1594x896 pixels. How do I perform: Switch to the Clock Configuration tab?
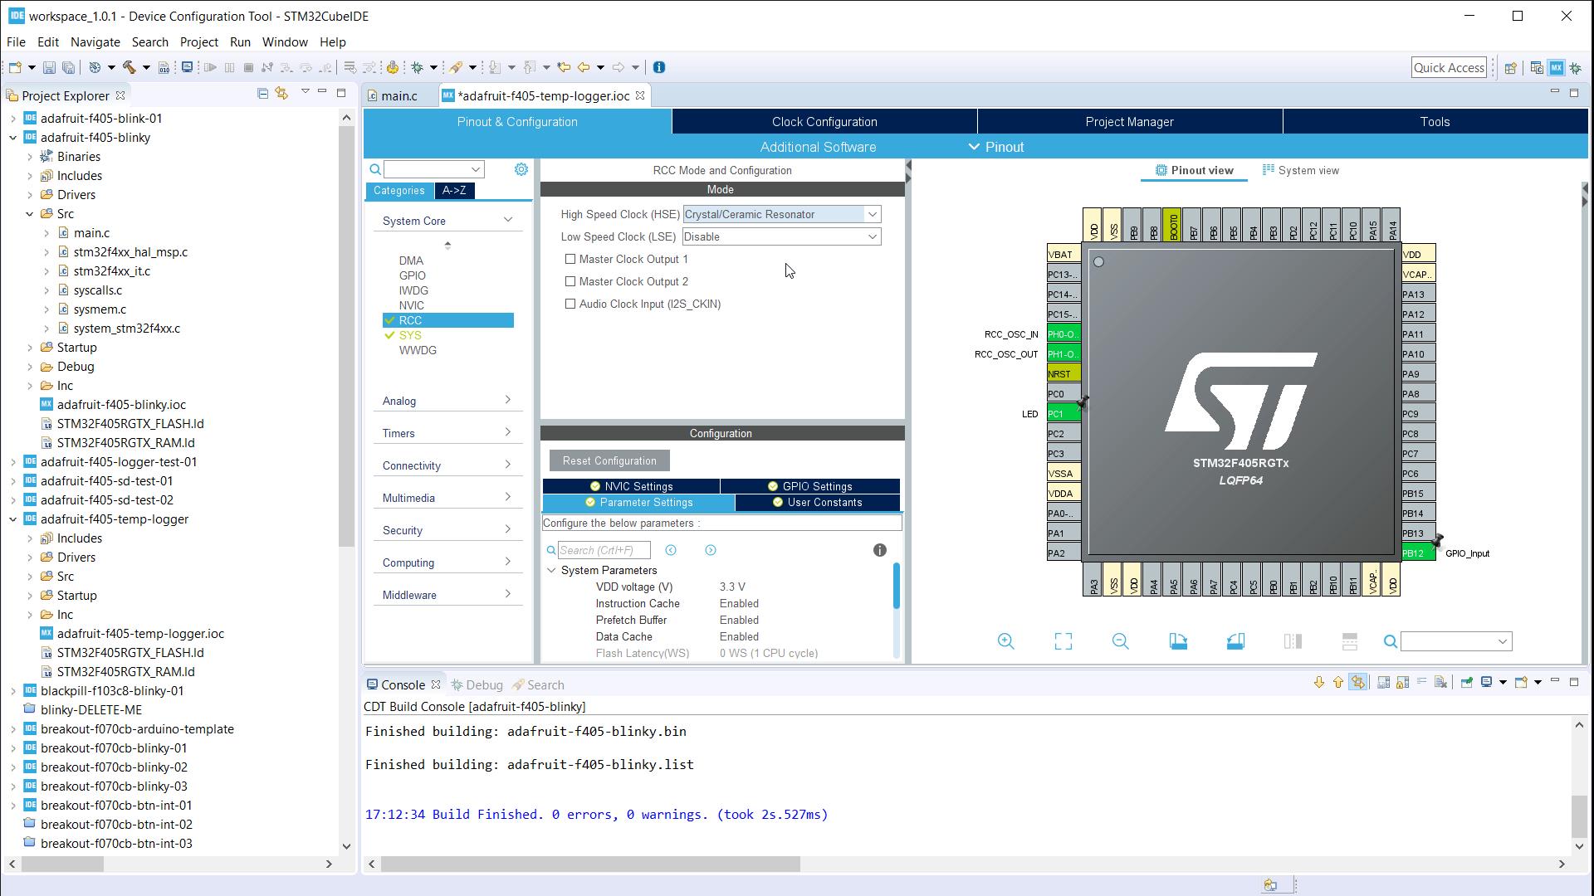click(823, 121)
